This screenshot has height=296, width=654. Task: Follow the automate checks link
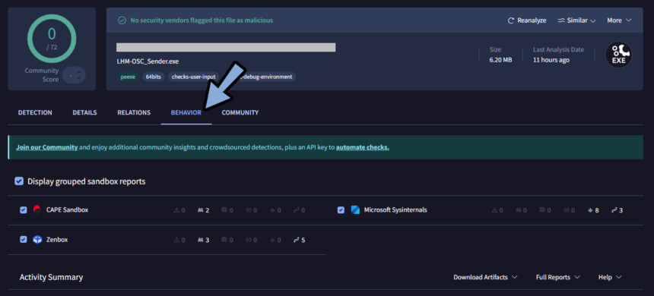(x=363, y=147)
